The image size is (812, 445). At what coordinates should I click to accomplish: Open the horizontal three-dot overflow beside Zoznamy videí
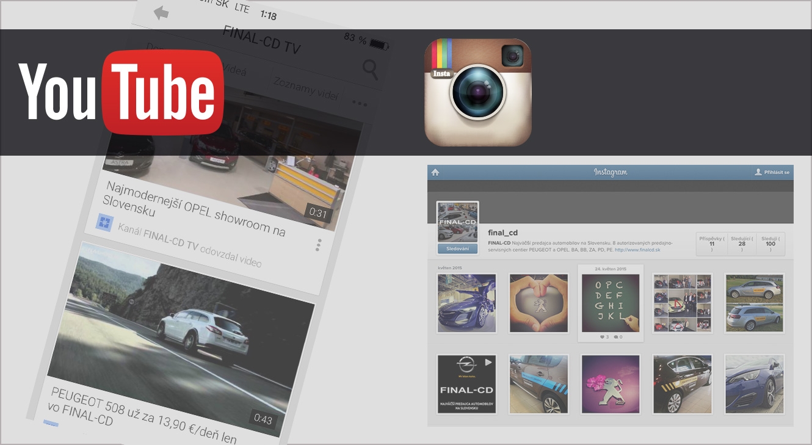(x=360, y=103)
